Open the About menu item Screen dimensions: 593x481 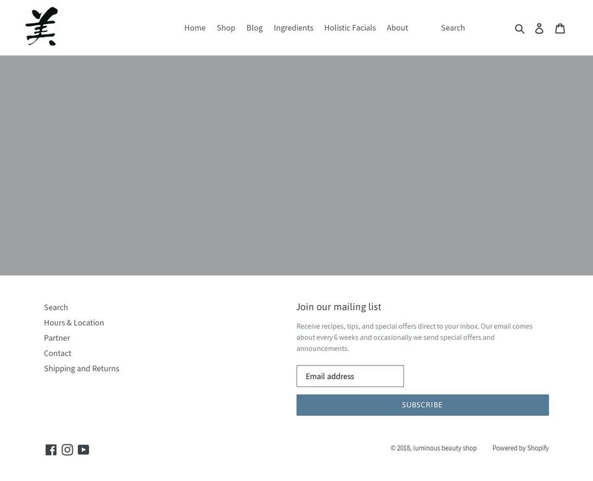[397, 28]
